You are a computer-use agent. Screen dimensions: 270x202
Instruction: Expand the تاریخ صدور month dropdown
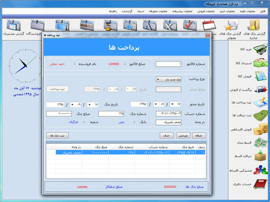[x=156, y=104]
